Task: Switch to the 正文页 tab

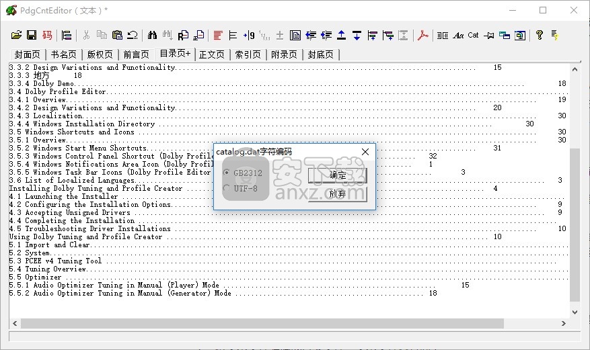Action: 211,55
